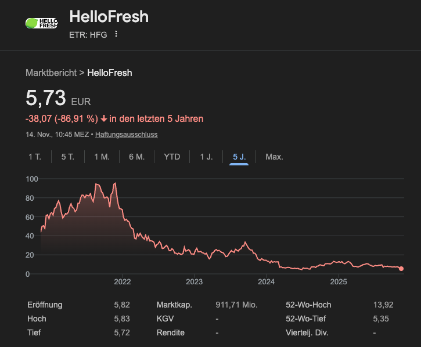Click the red down-arrow trend icon
421x347 pixels.
[x=104, y=118]
